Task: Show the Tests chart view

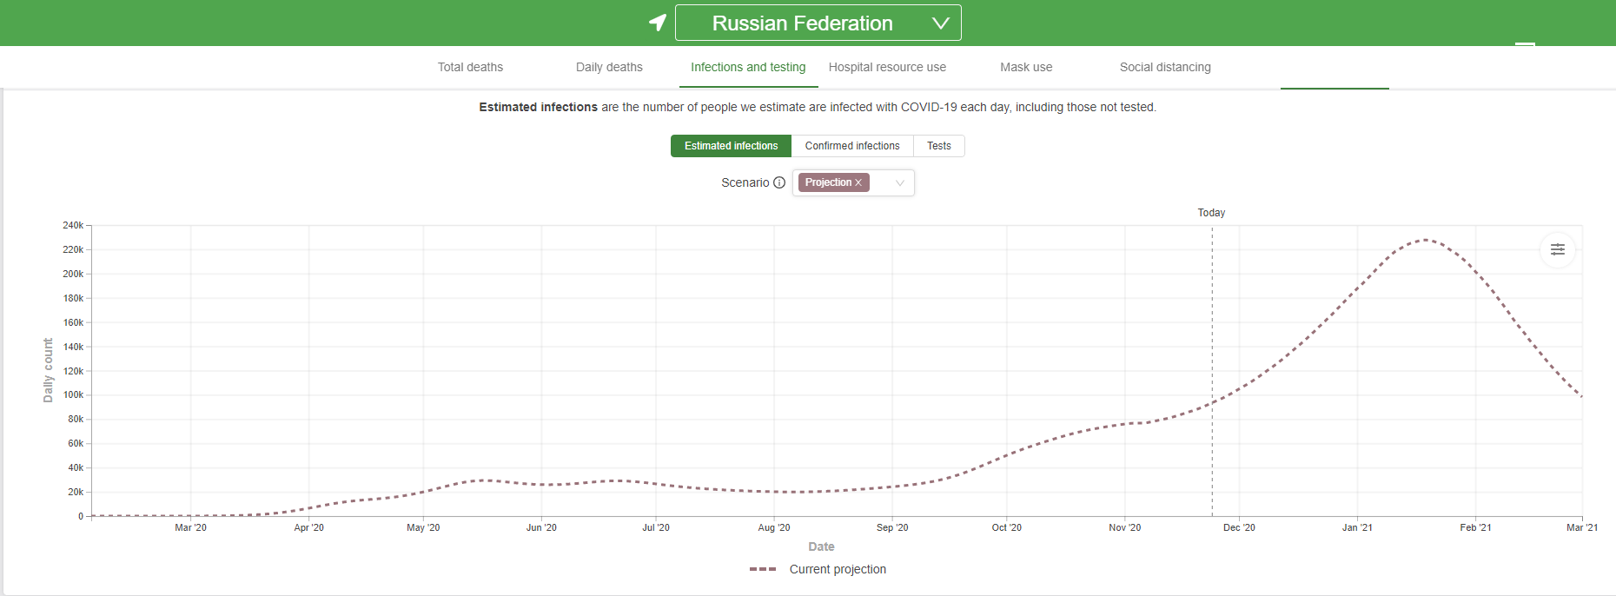Action: tap(938, 146)
